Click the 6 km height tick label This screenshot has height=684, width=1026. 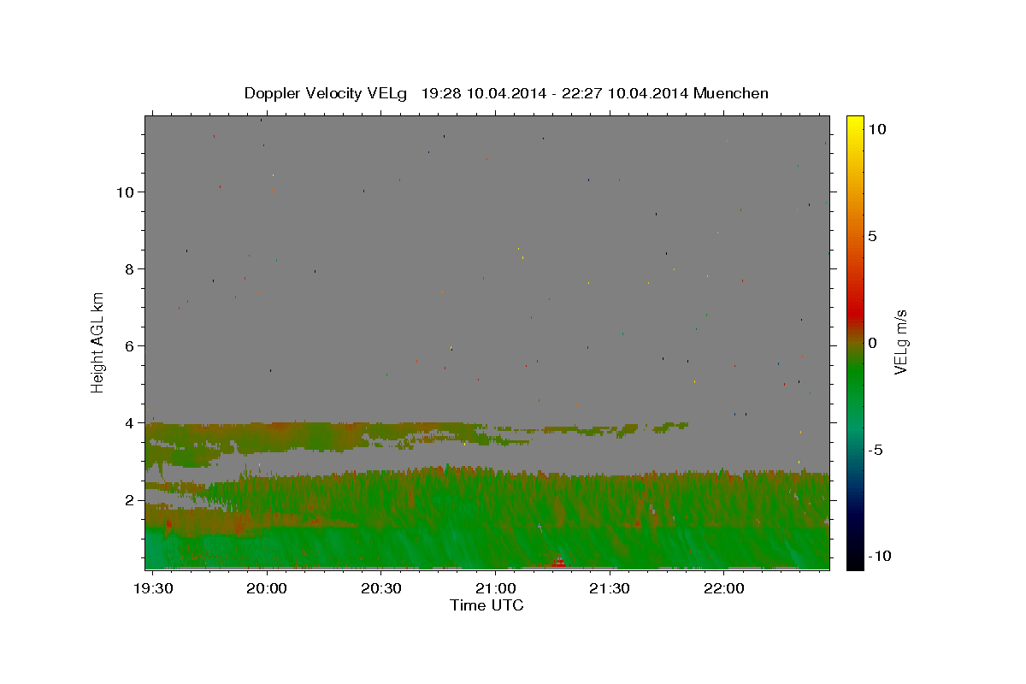(128, 345)
